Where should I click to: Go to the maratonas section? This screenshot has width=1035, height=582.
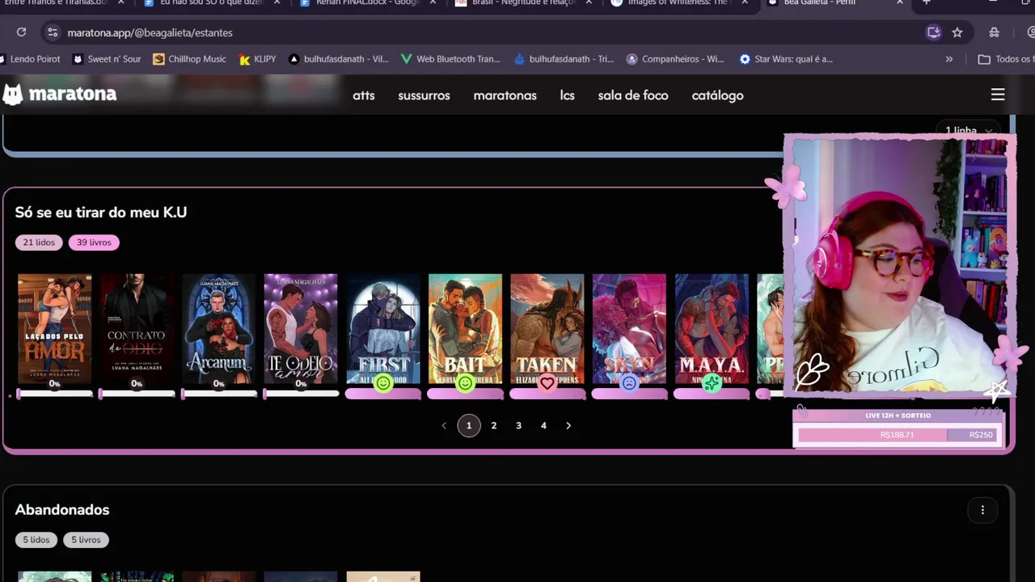[x=505, y=95]
